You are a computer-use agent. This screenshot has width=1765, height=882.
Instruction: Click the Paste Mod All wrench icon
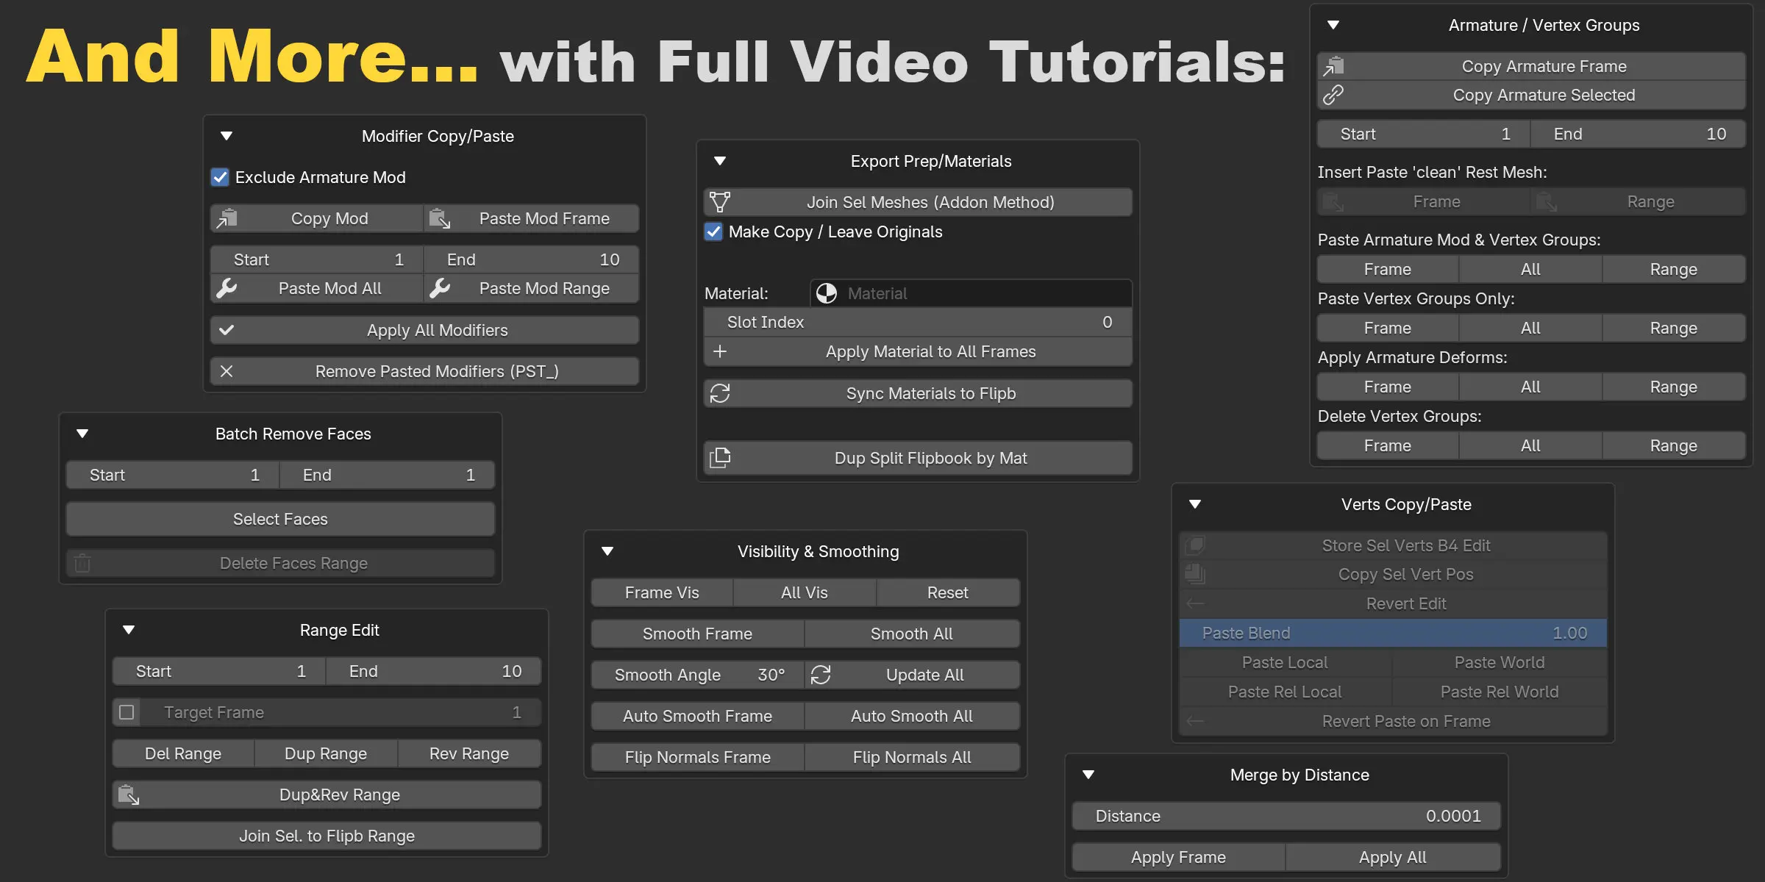coord(227,288)
